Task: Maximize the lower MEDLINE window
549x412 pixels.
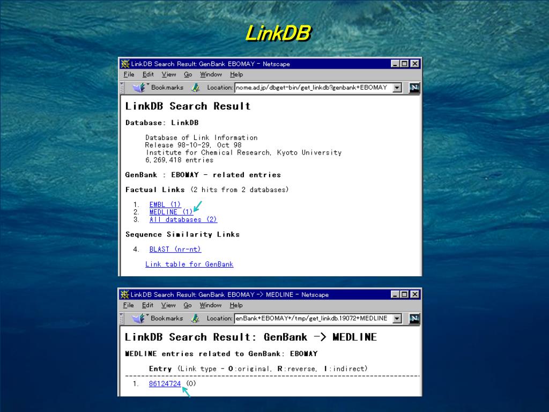Action: (x=404, y=295)
